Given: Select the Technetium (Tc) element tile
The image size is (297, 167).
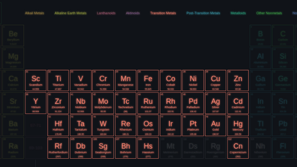Looking at the screenshot, I should (x=126, y=103).
